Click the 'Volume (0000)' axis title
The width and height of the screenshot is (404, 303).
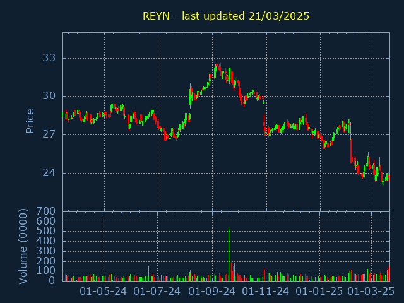[x=23, y=247]
